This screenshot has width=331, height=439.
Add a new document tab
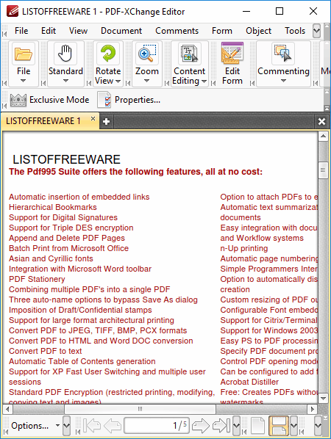pos(107,122)
